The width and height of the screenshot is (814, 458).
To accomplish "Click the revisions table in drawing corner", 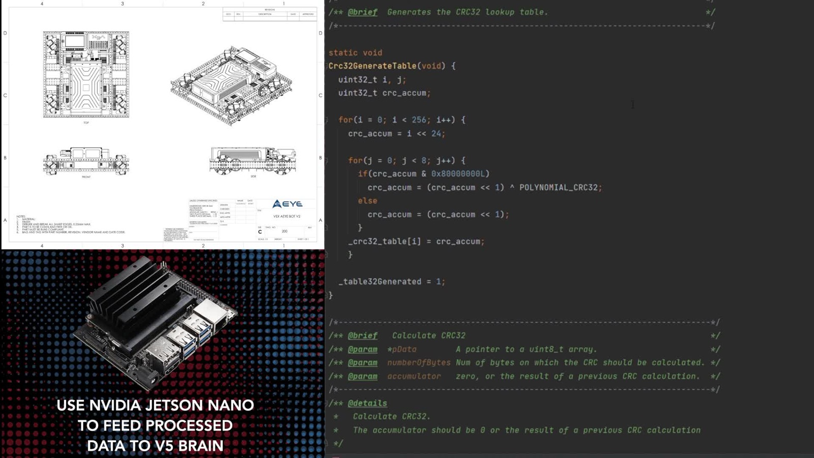I will [270, 14].
